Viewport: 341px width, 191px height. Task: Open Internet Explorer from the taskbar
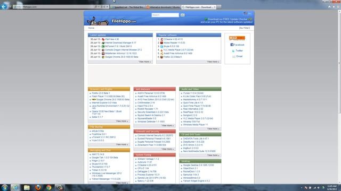(15, 187)
